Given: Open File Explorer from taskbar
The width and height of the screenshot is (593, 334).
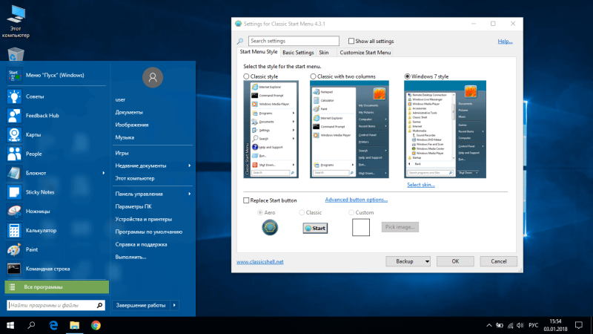Looking at the screenshot, I should (75, 325).
